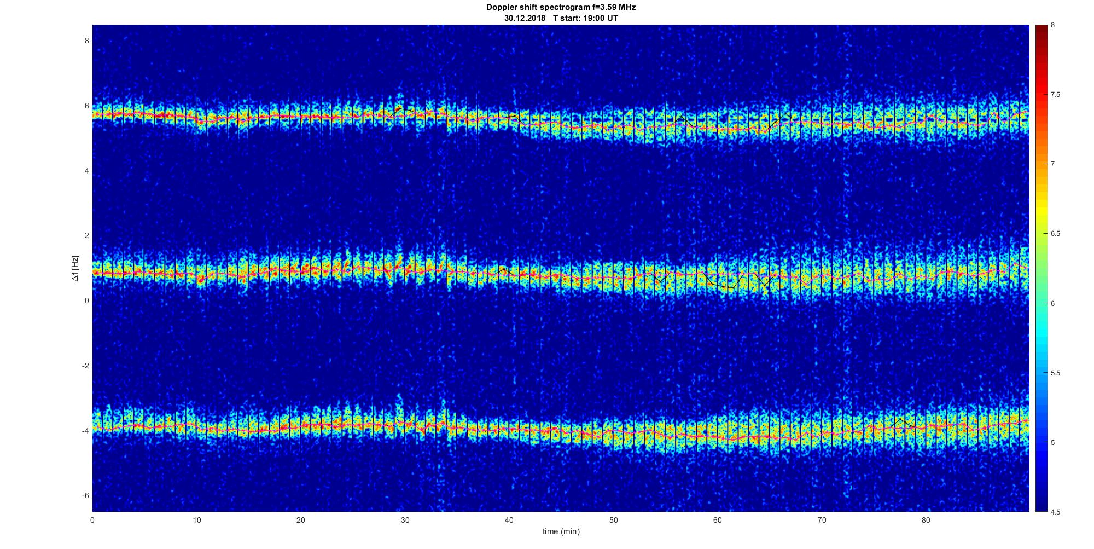This screenshot has height=549, width=1094.
Task: Click the dark blue bottom of the colorbar
Action: pyautogui.click(x=1041, y=504)
